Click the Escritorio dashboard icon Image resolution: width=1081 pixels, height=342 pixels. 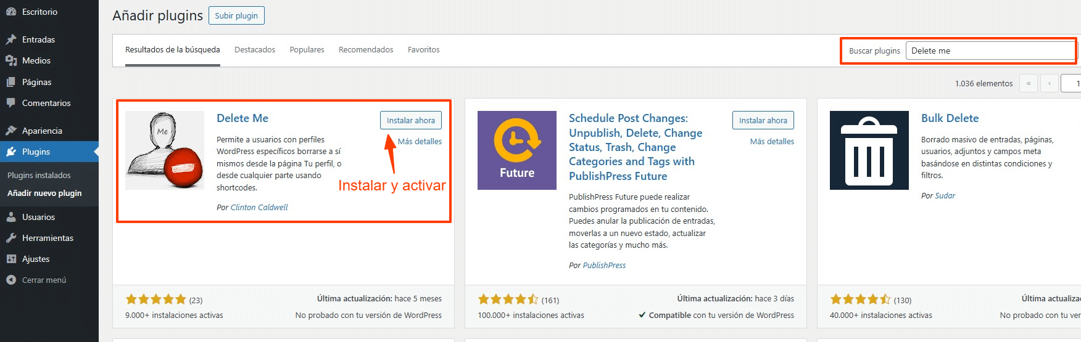11,12
